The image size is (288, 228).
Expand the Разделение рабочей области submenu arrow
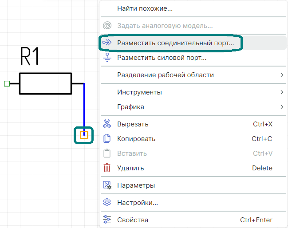(282, 75)
